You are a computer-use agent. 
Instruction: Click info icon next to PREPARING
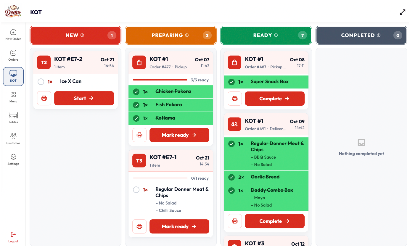tap(187, 35)
